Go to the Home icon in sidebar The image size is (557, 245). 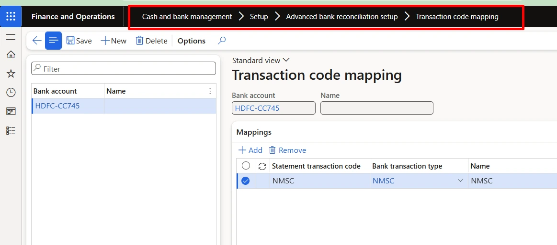point(11,54)
